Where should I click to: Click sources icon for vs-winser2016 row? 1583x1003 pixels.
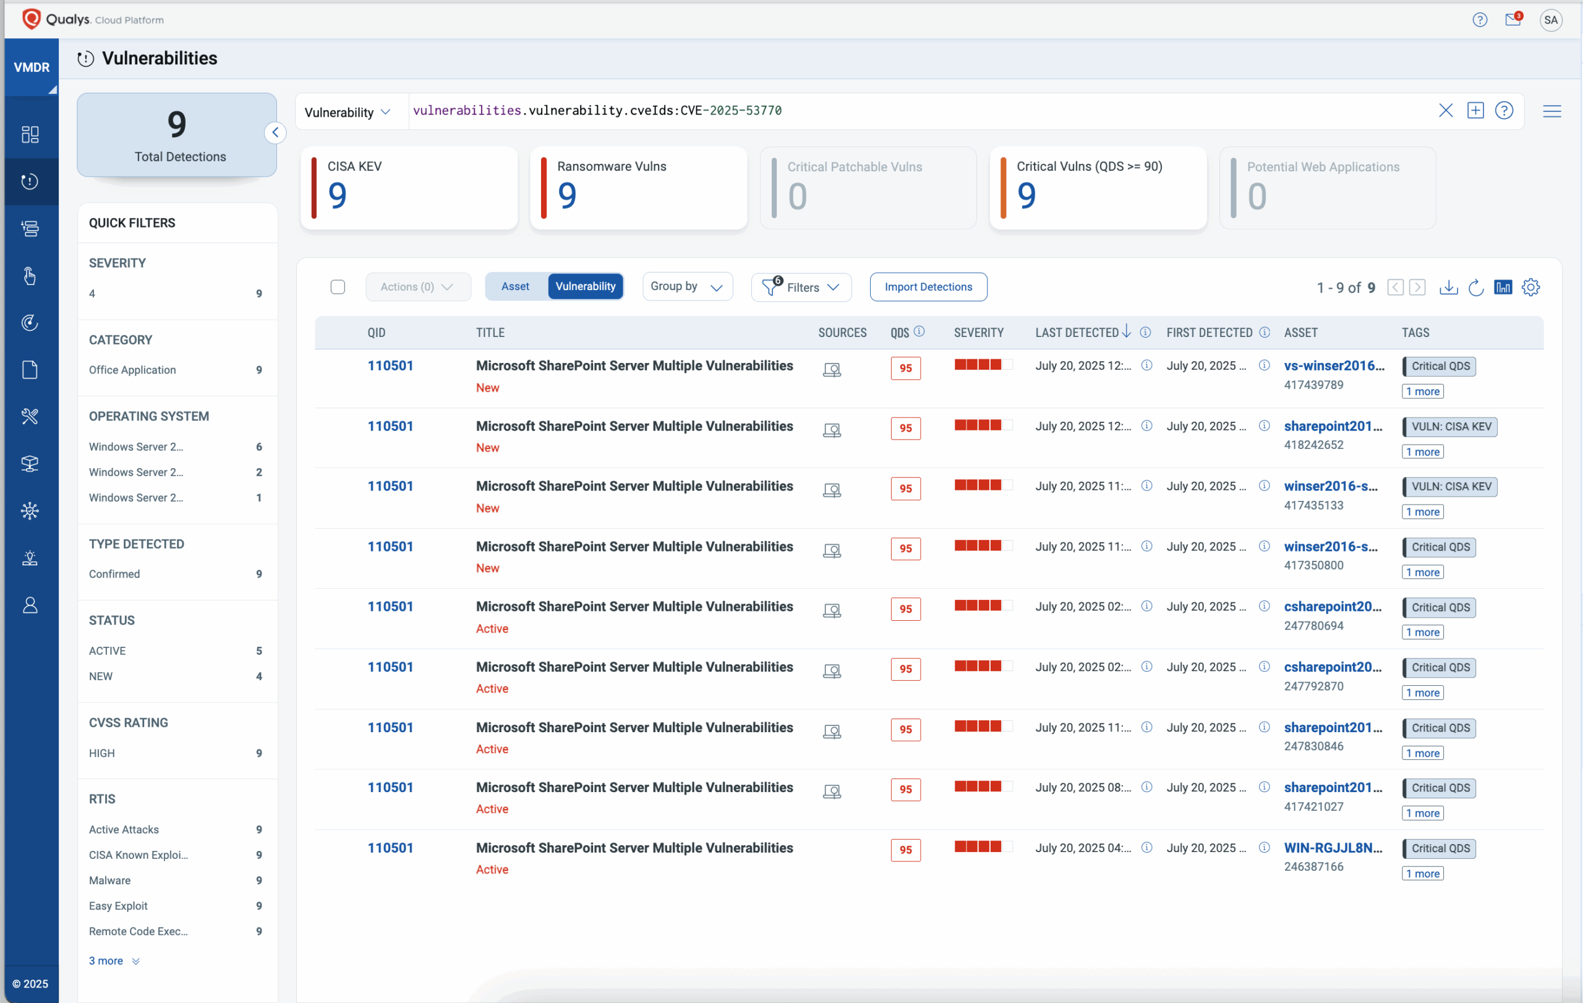point(832,370)
